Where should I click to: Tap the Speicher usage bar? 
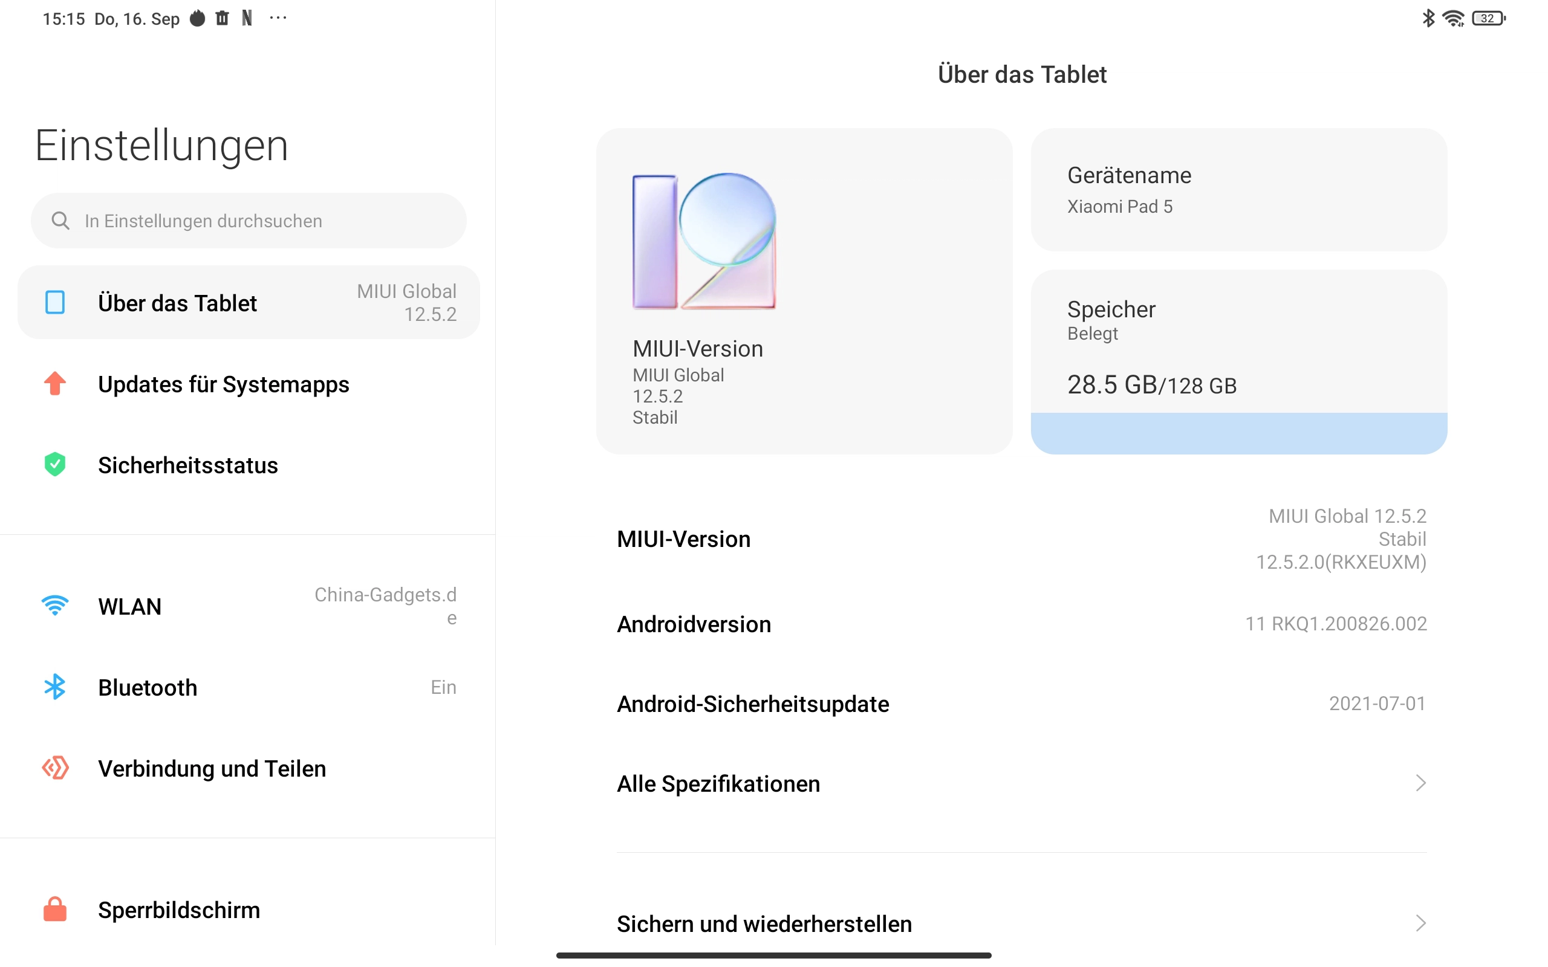1238,433
